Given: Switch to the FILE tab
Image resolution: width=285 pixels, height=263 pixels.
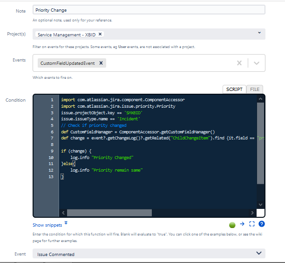Looking at the screenshot, I should point(255,90).
